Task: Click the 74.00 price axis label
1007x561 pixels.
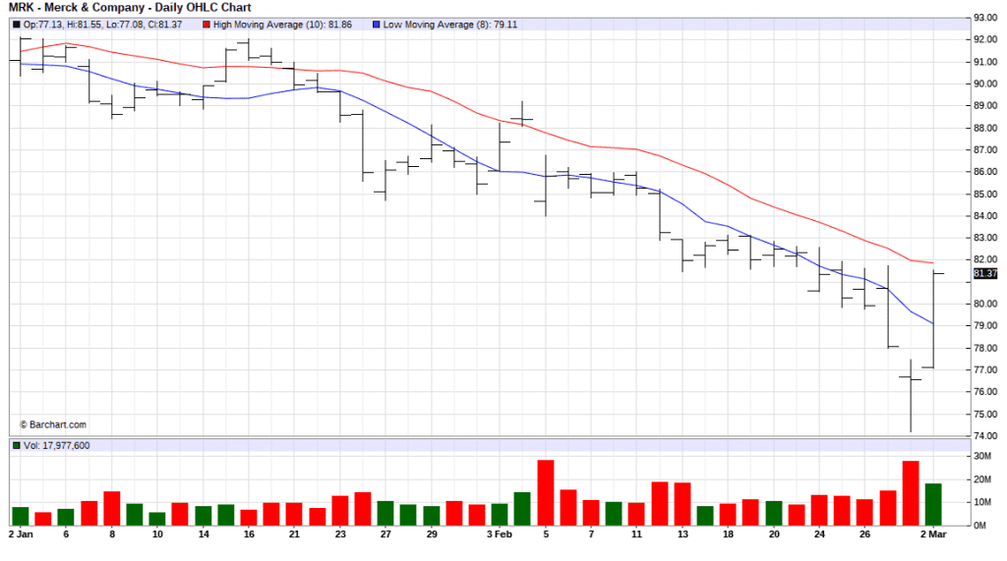Action: click(985, 435)
